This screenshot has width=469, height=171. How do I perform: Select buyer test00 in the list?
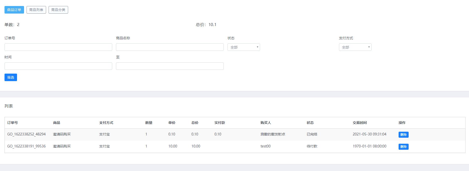click(265, 146)
